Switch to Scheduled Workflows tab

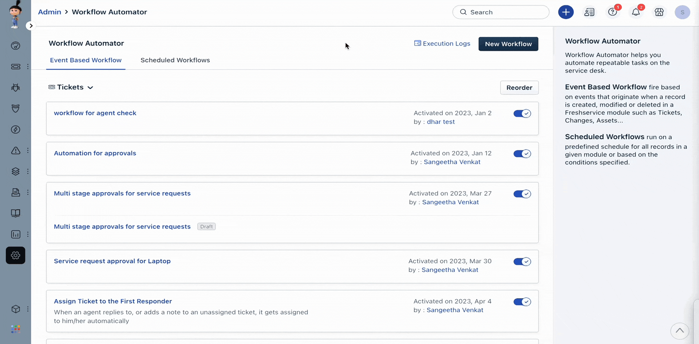pos(175,60)
